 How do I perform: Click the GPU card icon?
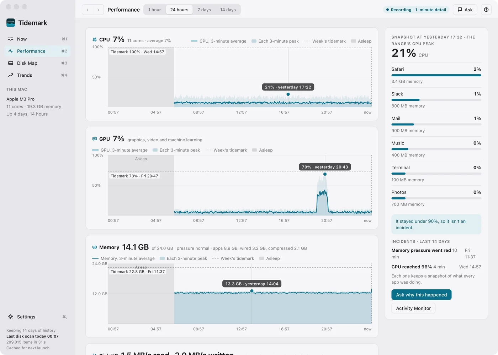(x=95, y=139)
